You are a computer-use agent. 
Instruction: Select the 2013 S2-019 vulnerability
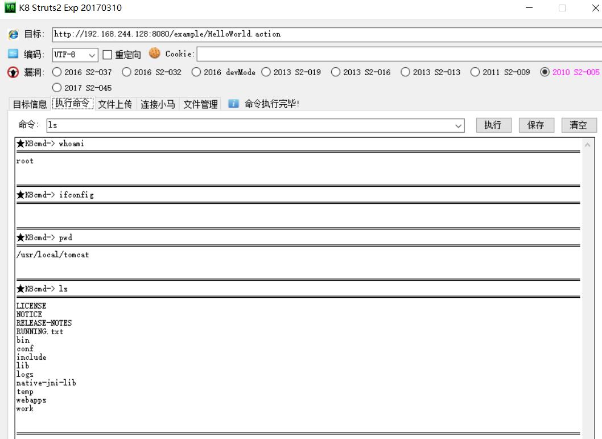266,72
